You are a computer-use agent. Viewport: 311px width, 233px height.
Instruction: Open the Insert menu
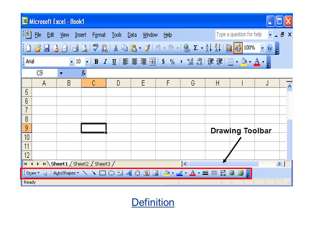81,35
